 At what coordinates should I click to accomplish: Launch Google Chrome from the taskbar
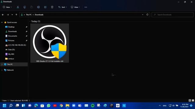pos(61,106)
